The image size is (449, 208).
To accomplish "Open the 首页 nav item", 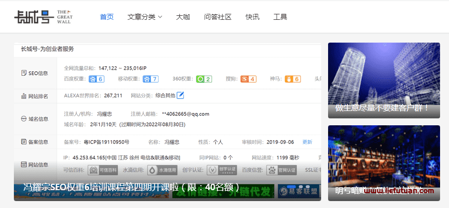I will pyautogui.click(x=107, y=17).
